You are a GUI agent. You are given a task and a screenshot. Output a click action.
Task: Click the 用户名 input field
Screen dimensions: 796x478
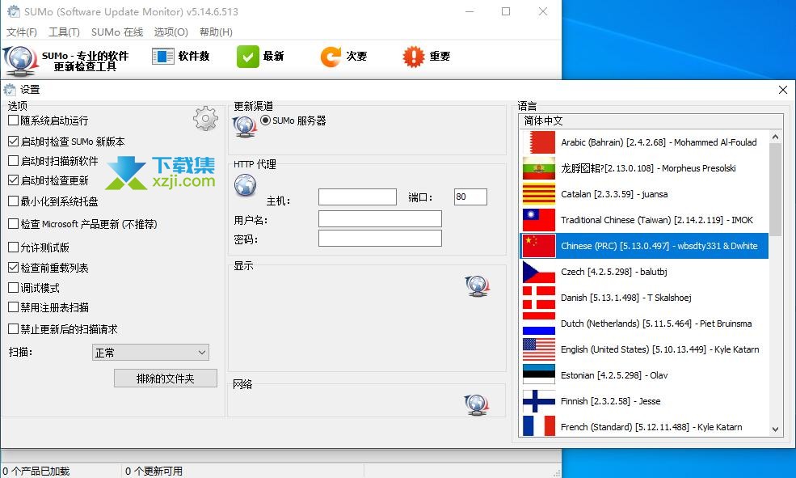(381, 219)
